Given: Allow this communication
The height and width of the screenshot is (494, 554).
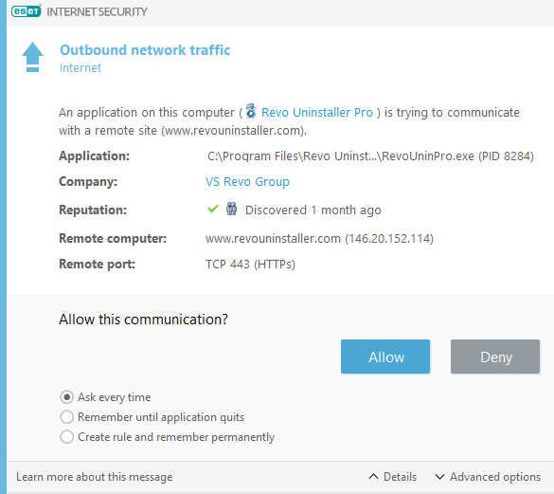Looking at the screenshot, I should pyautogui.click(x=385, y=357).
